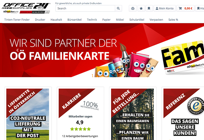Click the Erhalten Sie einen Baumsamen text
Viewport: 204px width, 140px height.
(132, 118)
